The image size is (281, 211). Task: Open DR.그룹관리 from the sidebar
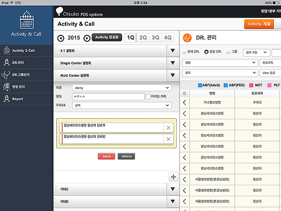pyautogui.click(x=26, y=75)
